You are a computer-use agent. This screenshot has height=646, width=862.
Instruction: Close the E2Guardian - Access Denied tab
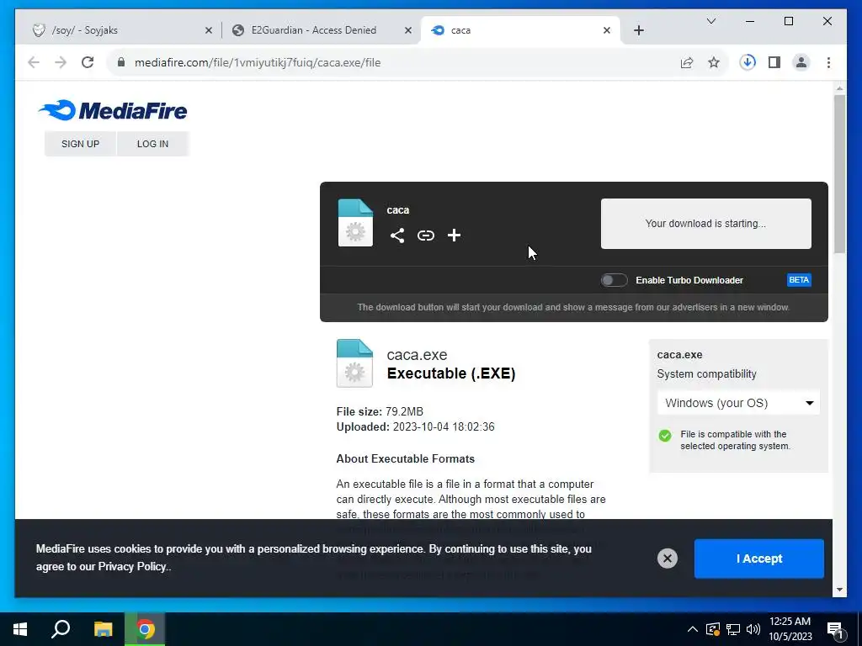408,30
